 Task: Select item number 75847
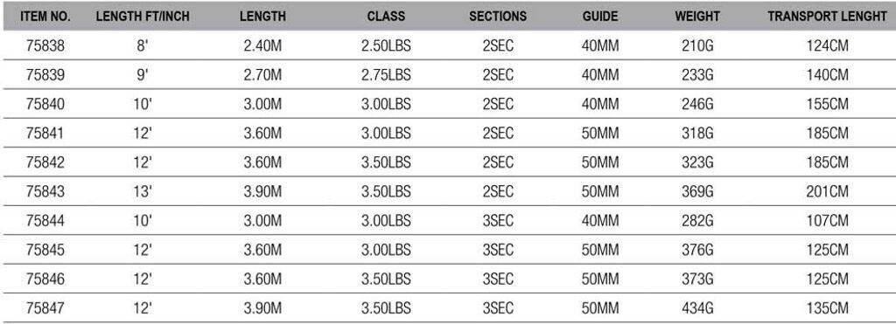(x=45, y=308)
